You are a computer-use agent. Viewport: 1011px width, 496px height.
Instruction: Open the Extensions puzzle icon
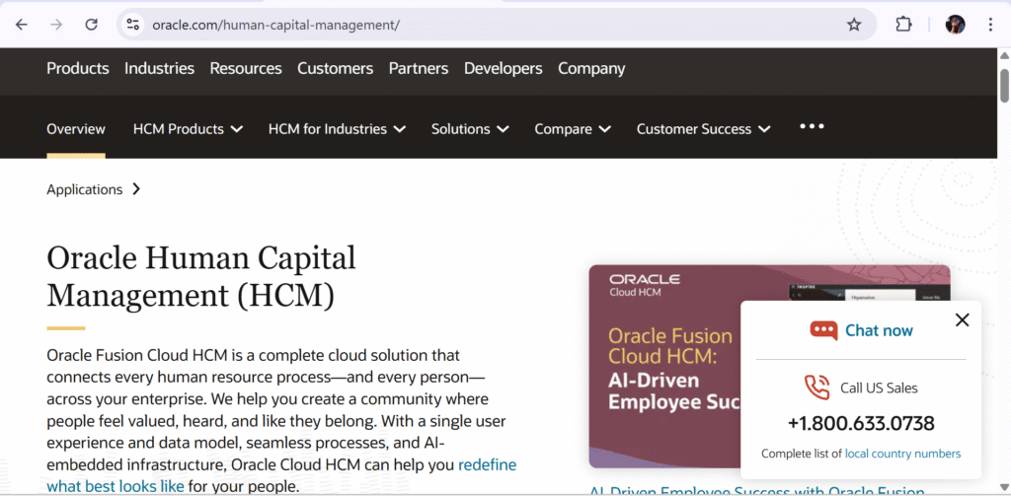904,25
